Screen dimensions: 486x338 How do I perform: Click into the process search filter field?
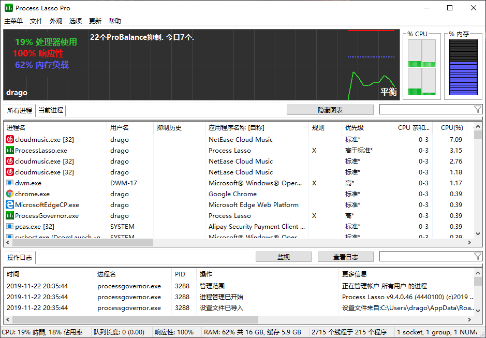click(x=426, y=109)
